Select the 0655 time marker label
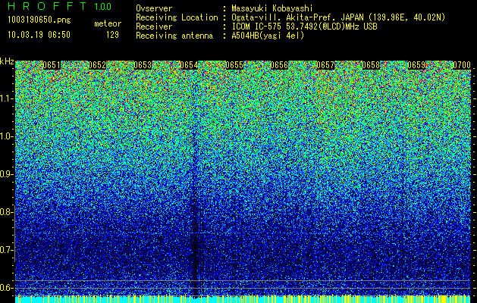 pyautogui.click(x=234, y=65)
